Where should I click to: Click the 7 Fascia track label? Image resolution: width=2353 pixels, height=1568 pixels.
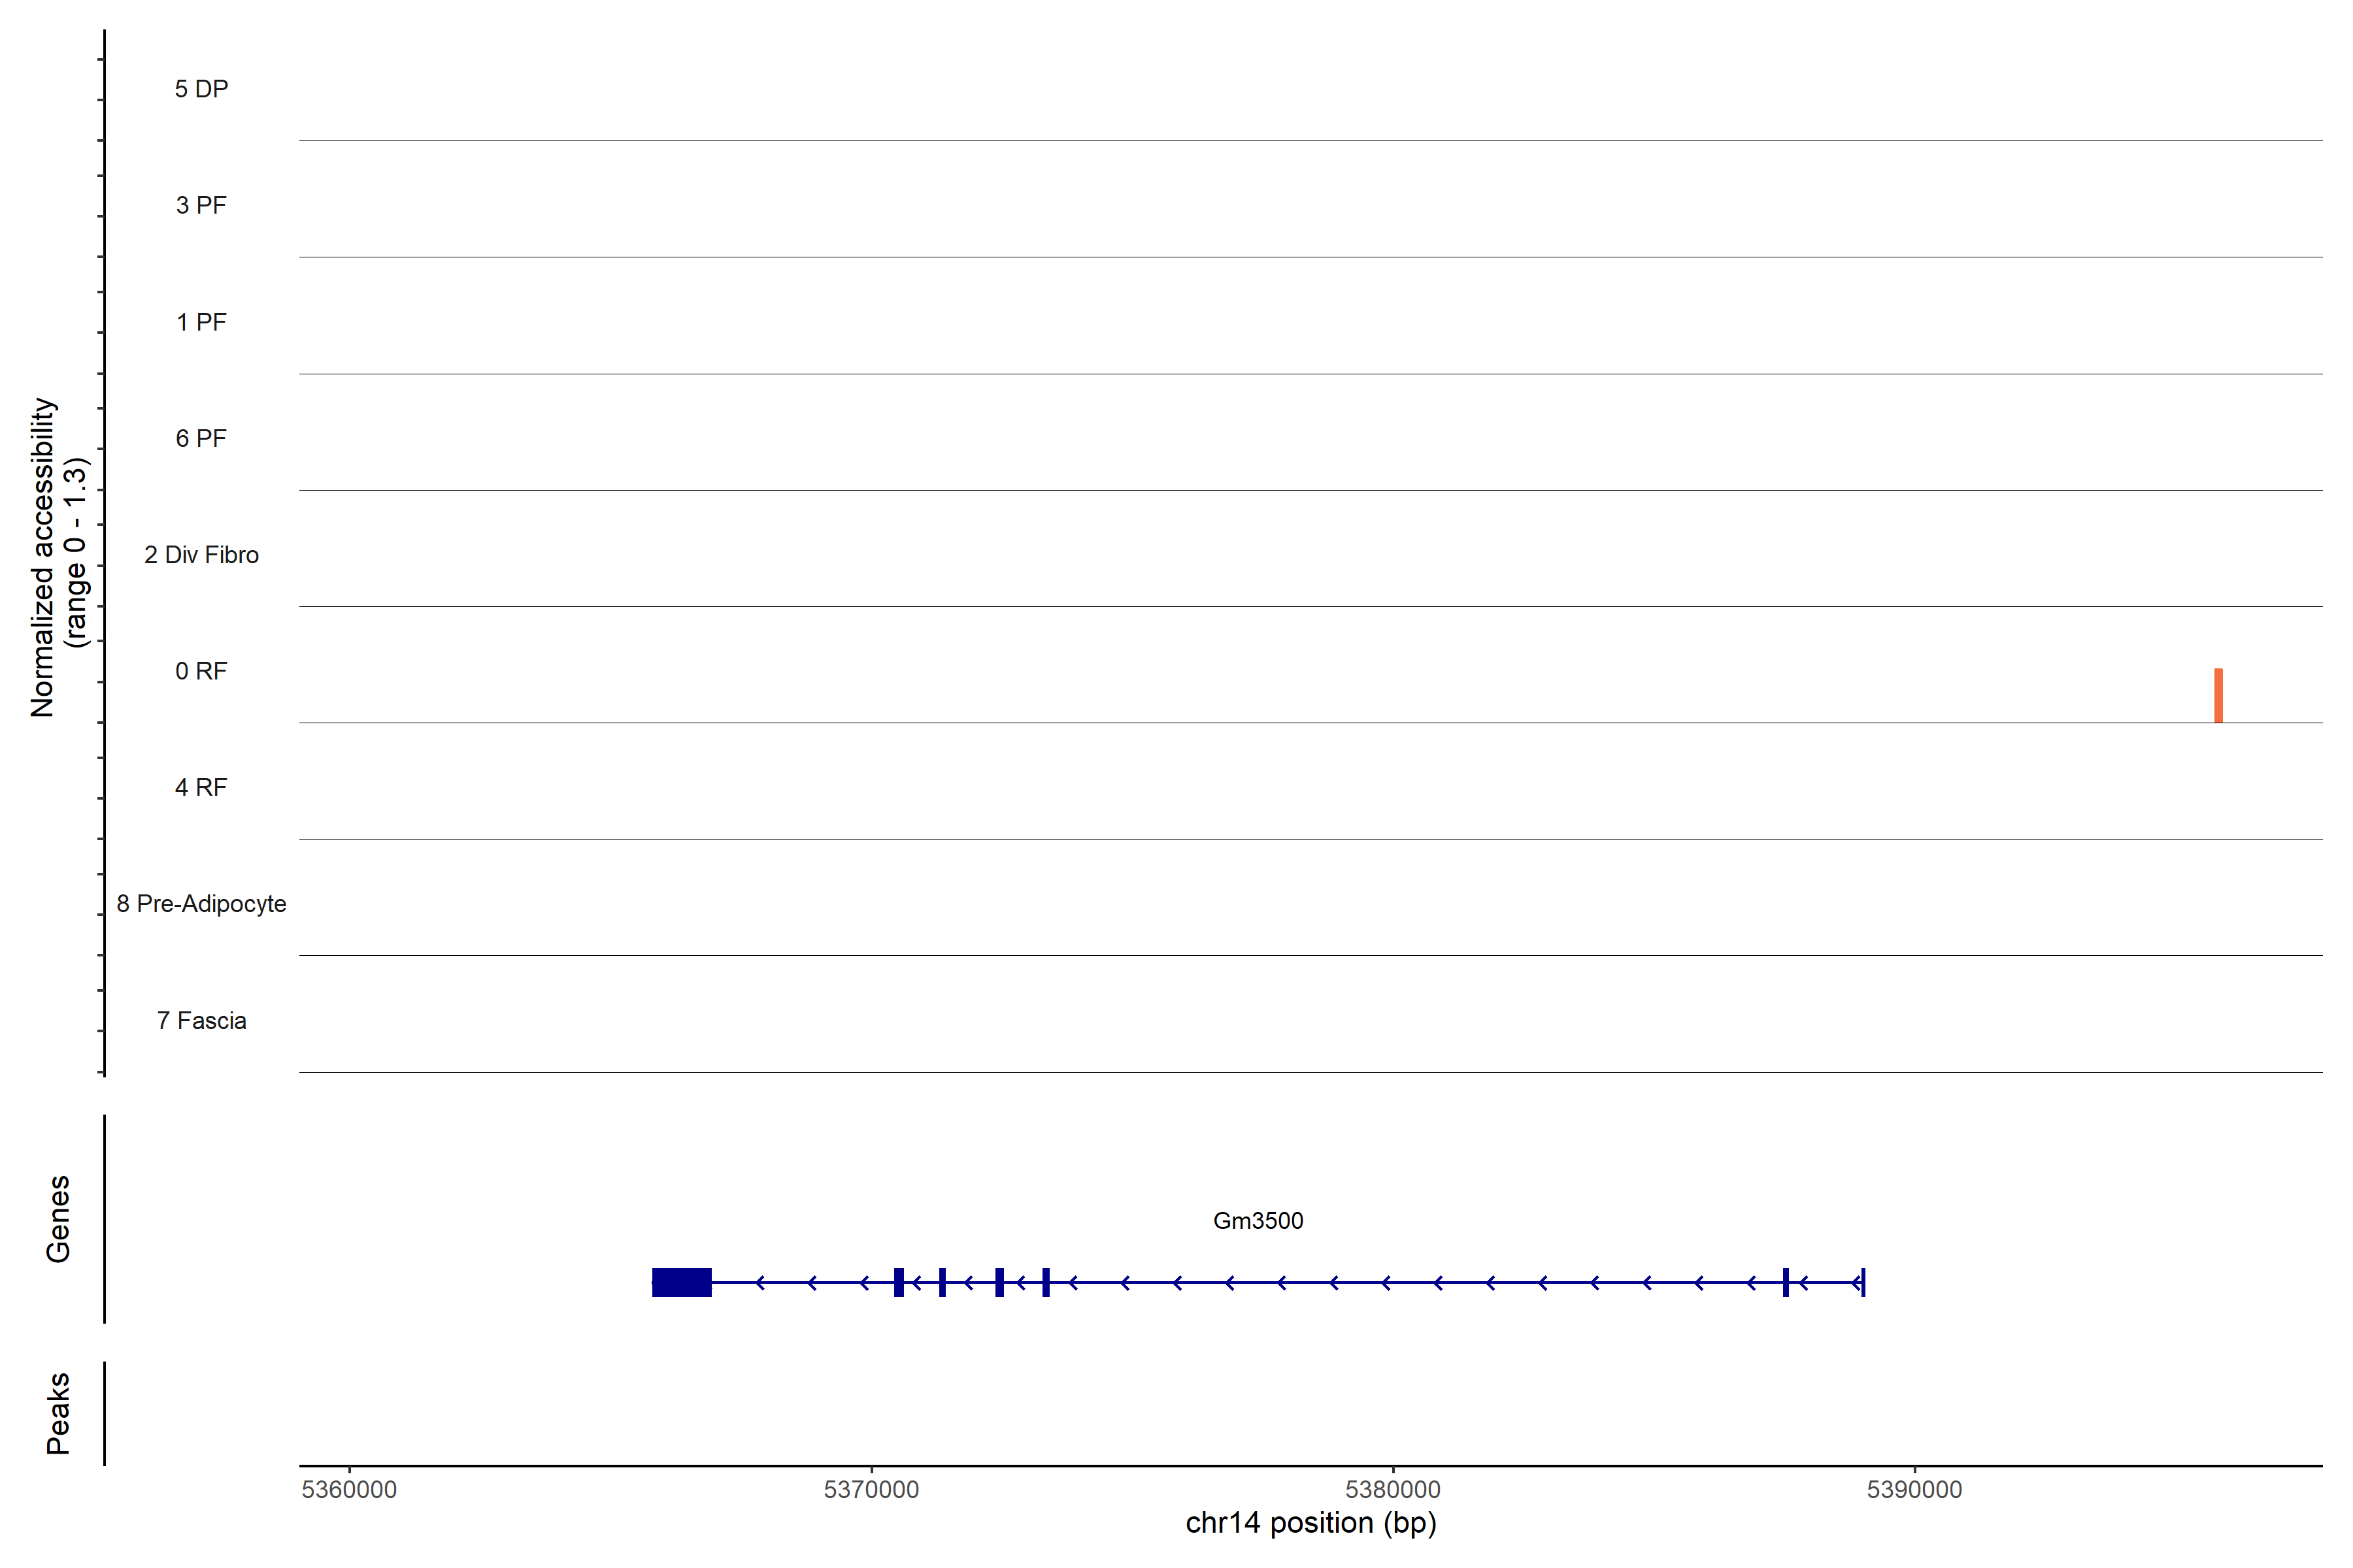(x=201, y=1021)
